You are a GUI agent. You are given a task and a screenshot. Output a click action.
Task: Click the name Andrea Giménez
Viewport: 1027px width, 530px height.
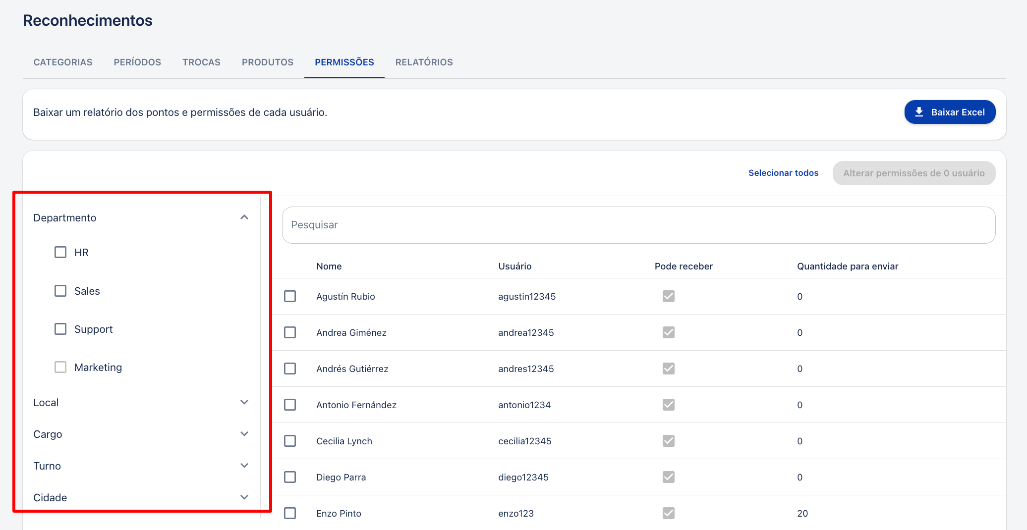point(351,332)
